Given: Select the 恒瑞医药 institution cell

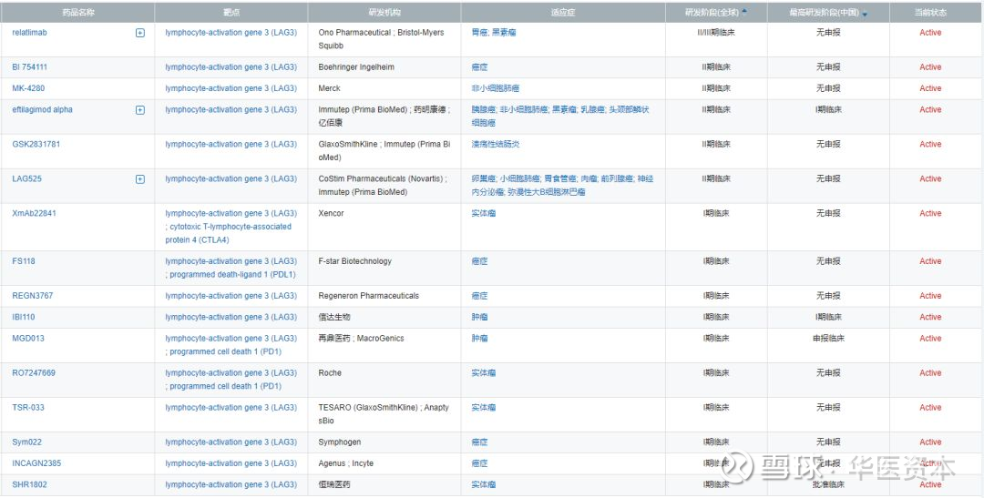Looking at the screenshot, I should point(384,485).
